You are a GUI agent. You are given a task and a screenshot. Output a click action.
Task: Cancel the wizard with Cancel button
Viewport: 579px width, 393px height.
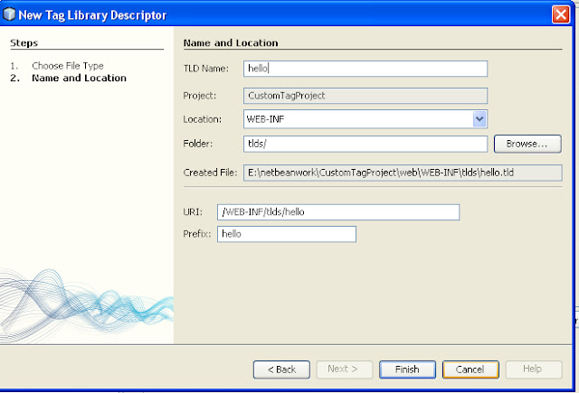tap(470, 370)
